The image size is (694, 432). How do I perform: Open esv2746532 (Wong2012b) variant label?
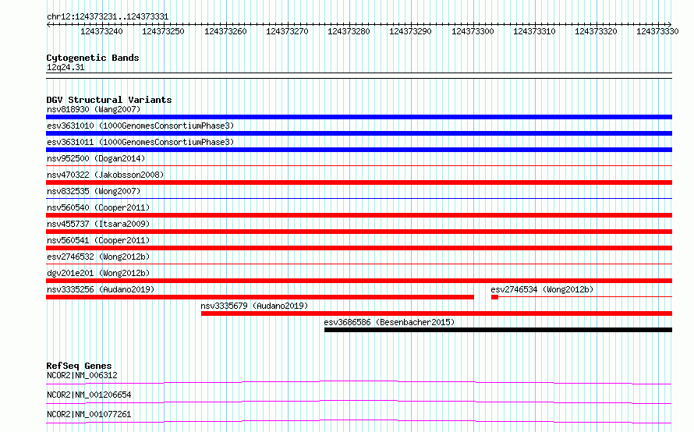(98, 257)
